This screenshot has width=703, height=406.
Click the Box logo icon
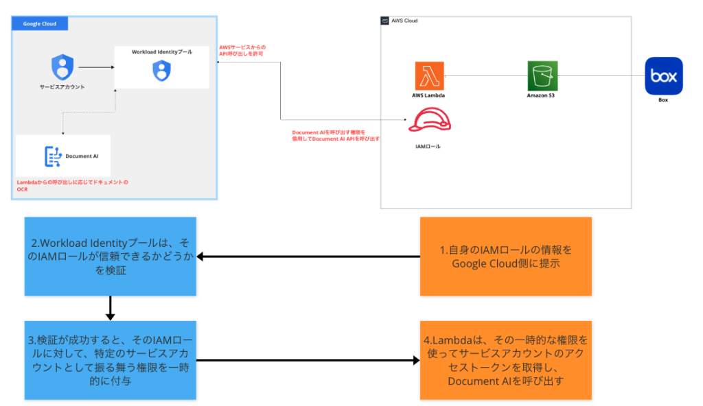point(663,75)
